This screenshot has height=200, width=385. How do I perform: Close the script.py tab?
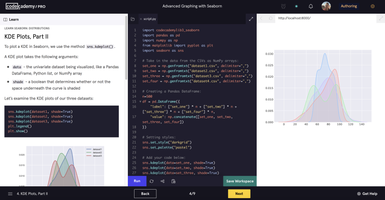(x=141, y=19)
